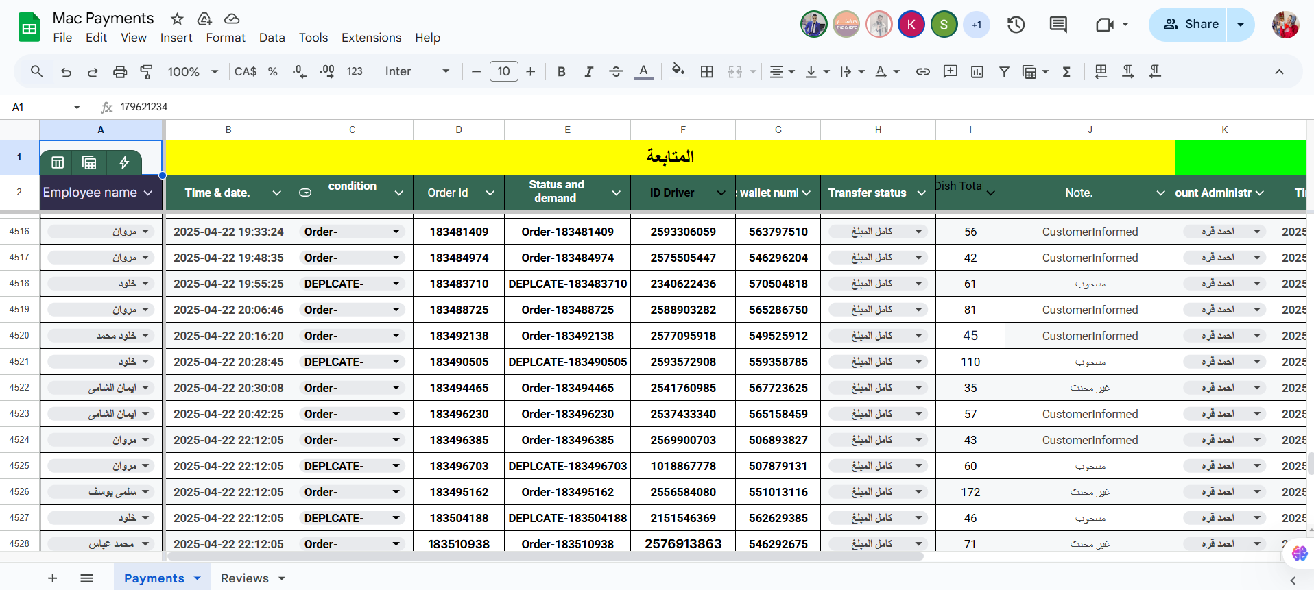
Task: Toggle bold formatting
Action: click(562, 71)
